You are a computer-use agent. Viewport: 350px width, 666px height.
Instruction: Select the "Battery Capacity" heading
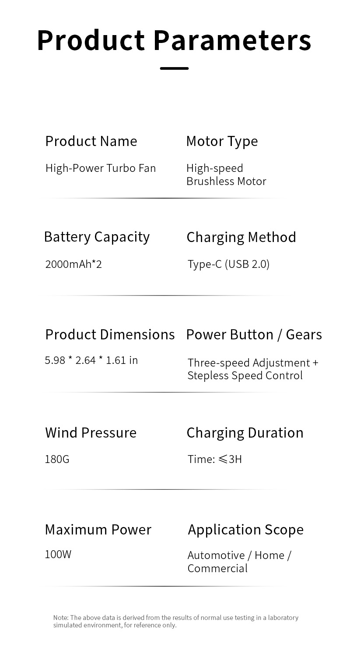[x=97, y=237]
